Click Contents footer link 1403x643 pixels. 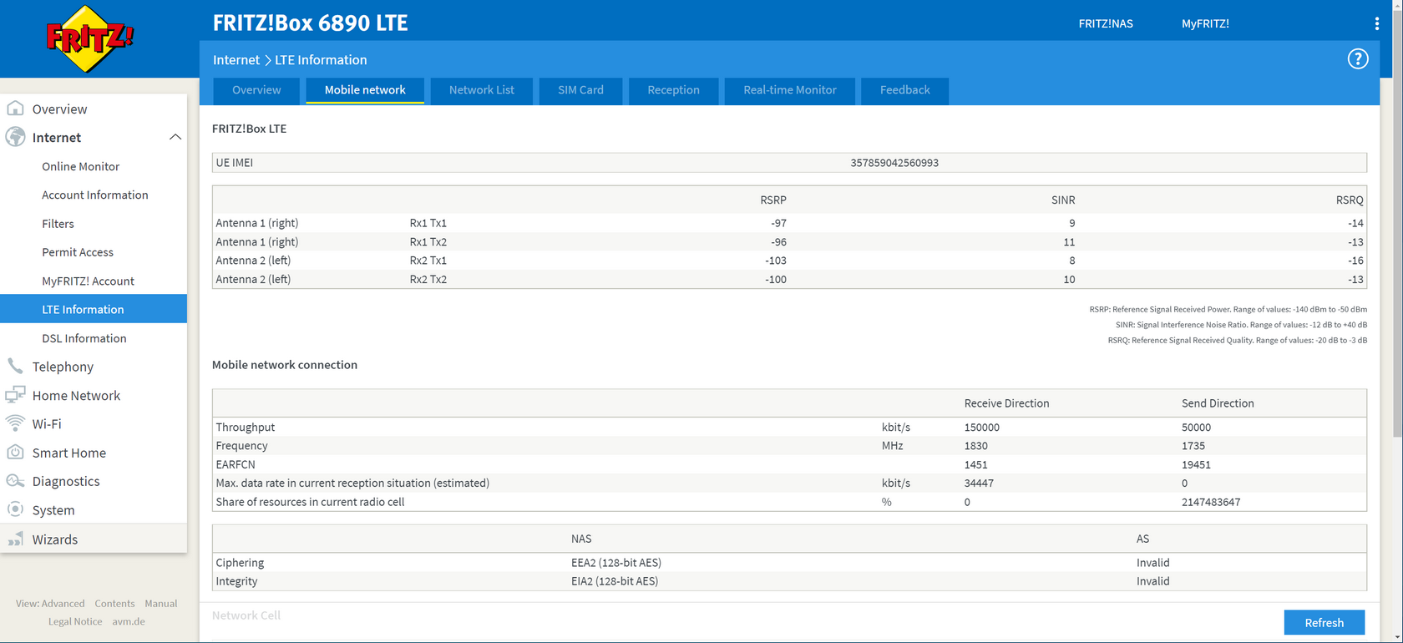click(x=114, y=604)
